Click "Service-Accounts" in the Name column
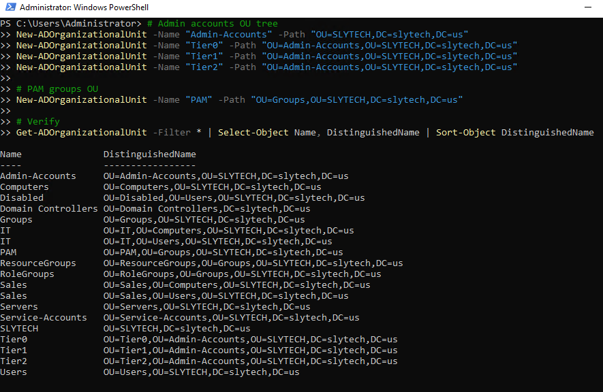 point(44,318)
